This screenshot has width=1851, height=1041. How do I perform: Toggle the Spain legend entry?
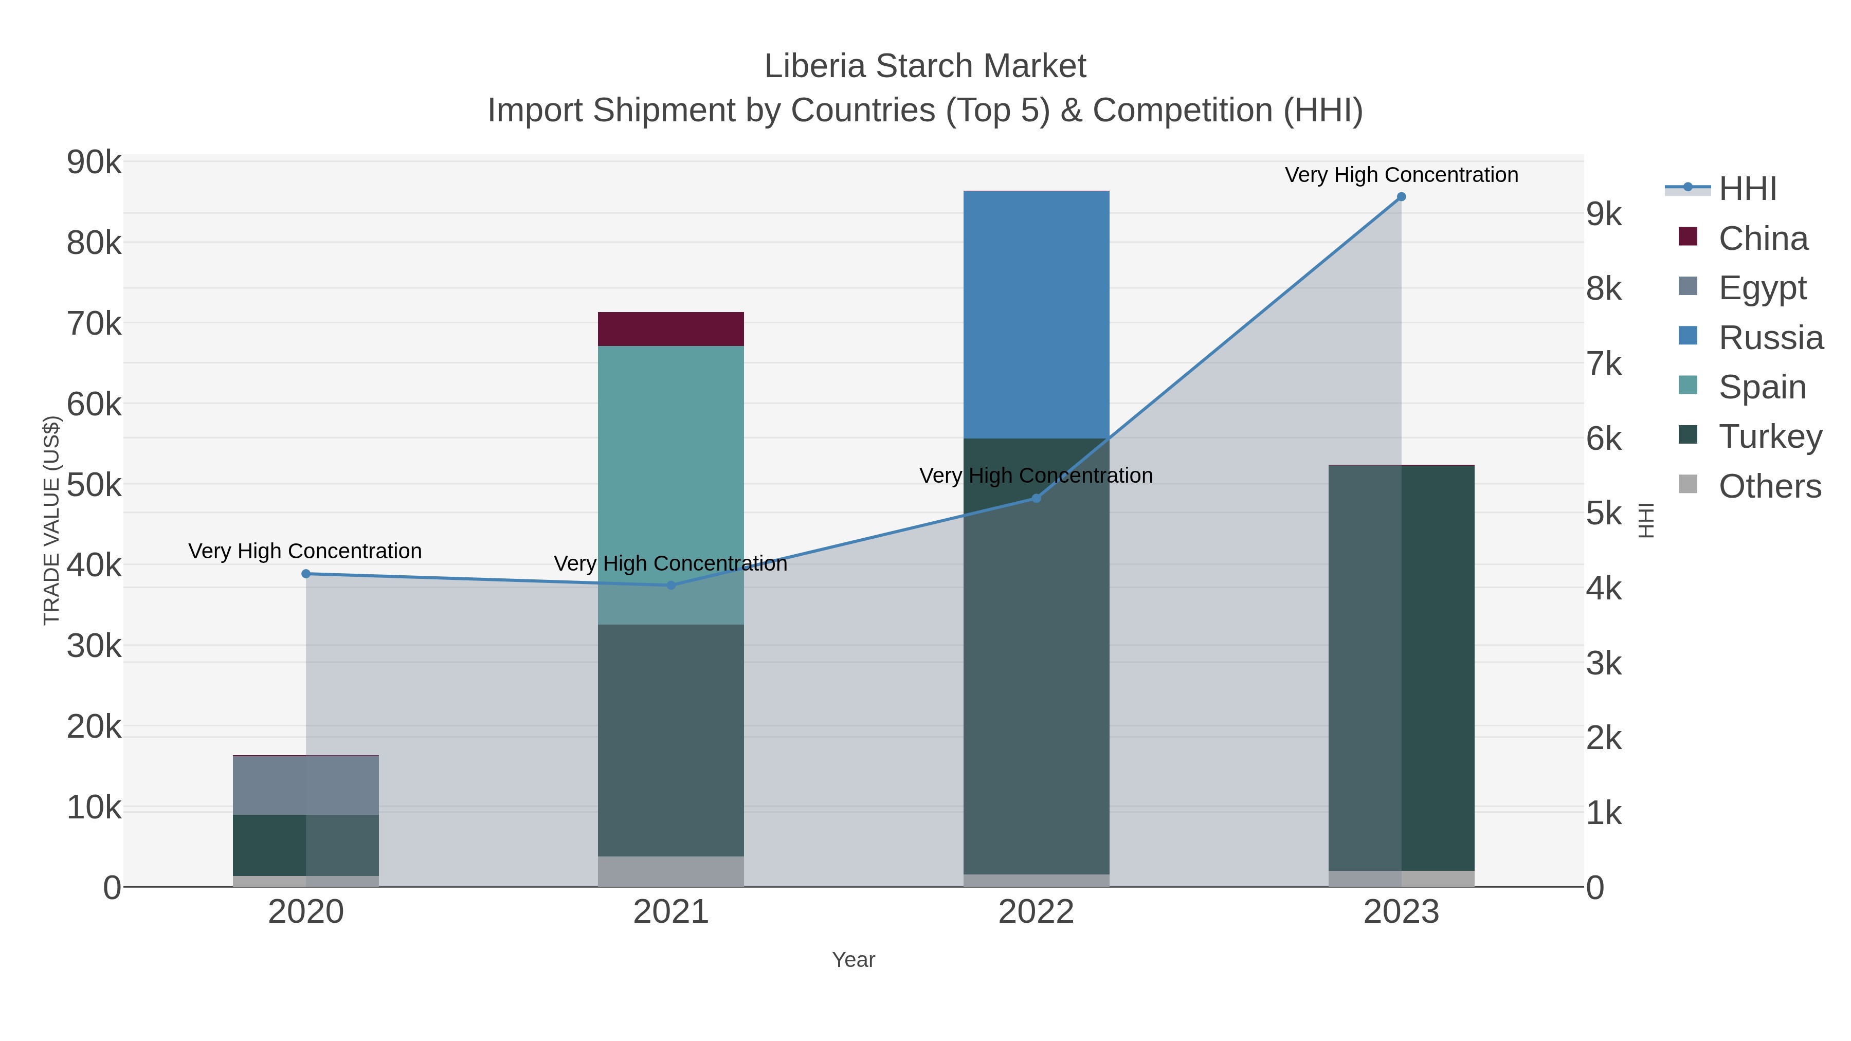1742,387
